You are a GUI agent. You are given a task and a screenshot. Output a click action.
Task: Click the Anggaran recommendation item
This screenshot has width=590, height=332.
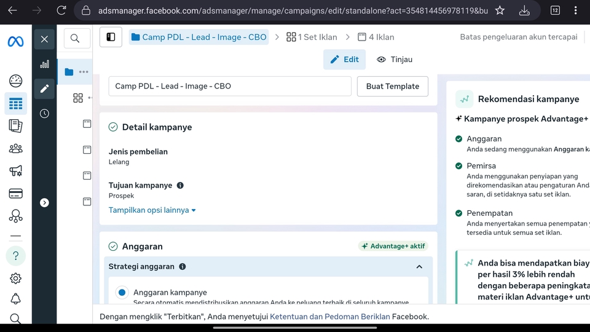tap(484, 138)
